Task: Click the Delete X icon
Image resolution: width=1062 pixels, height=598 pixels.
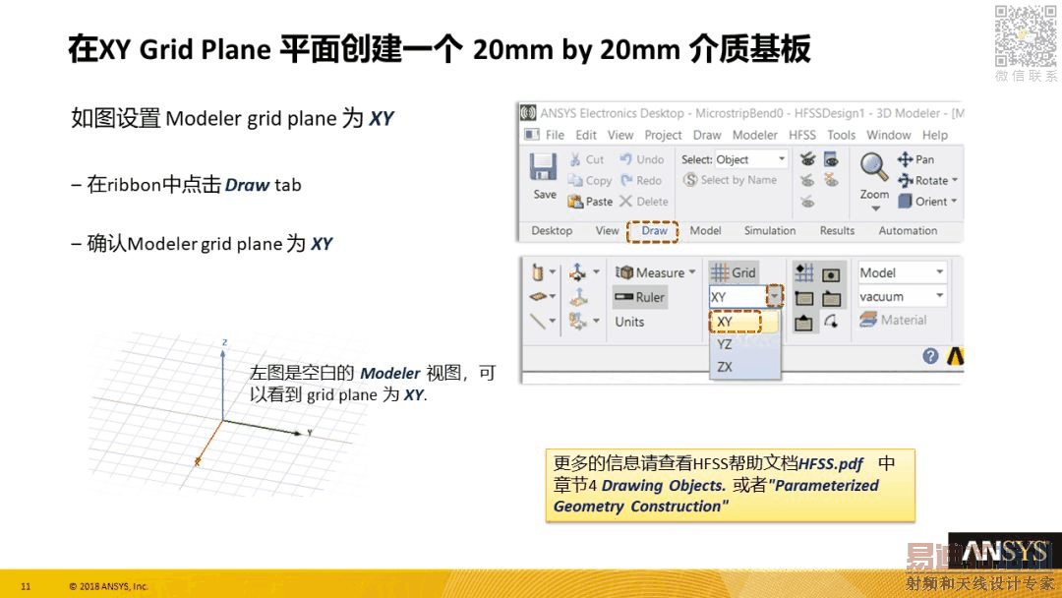Action: [x=625, y=202]
